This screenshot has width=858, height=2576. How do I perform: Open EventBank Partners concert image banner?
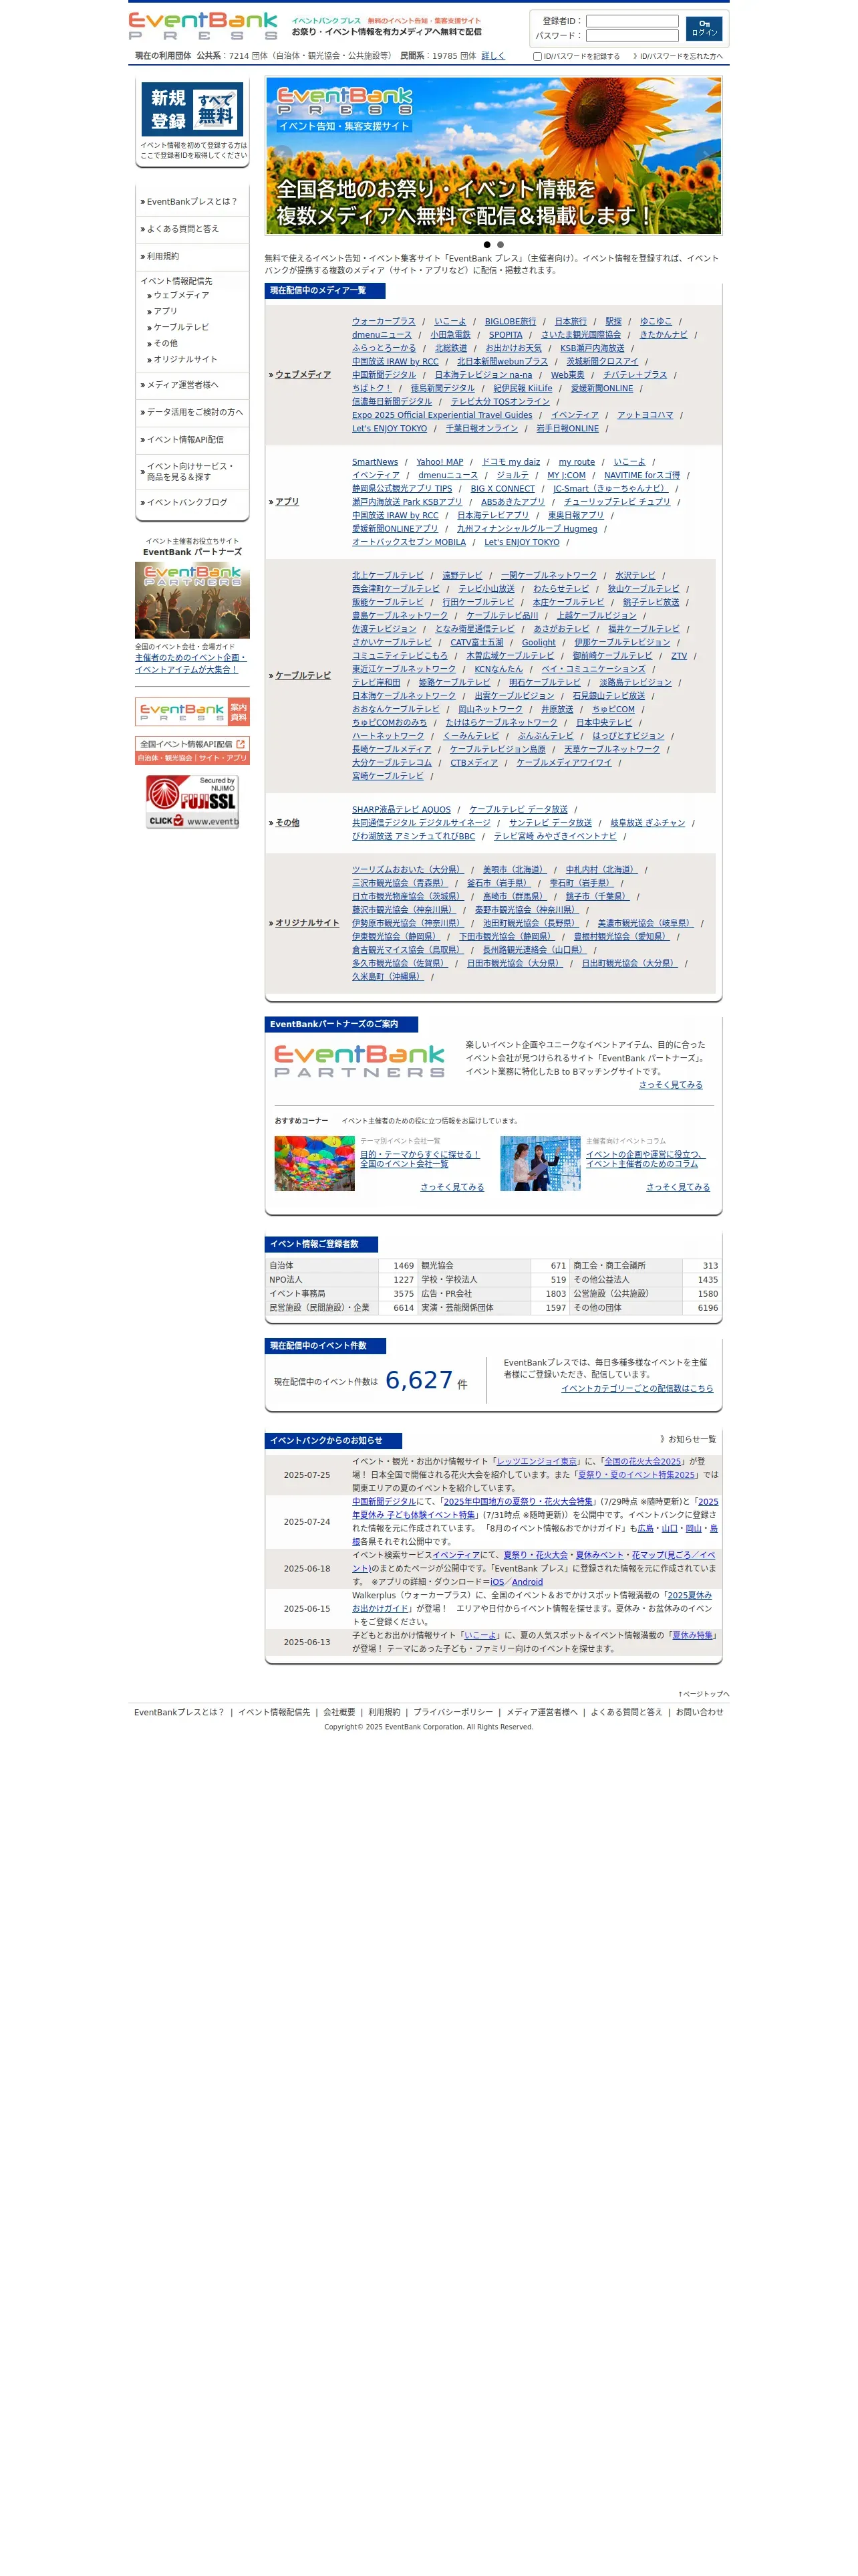tap(192, 600)
